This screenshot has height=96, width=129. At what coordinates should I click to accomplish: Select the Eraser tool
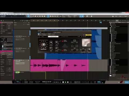tap(35, 16)
